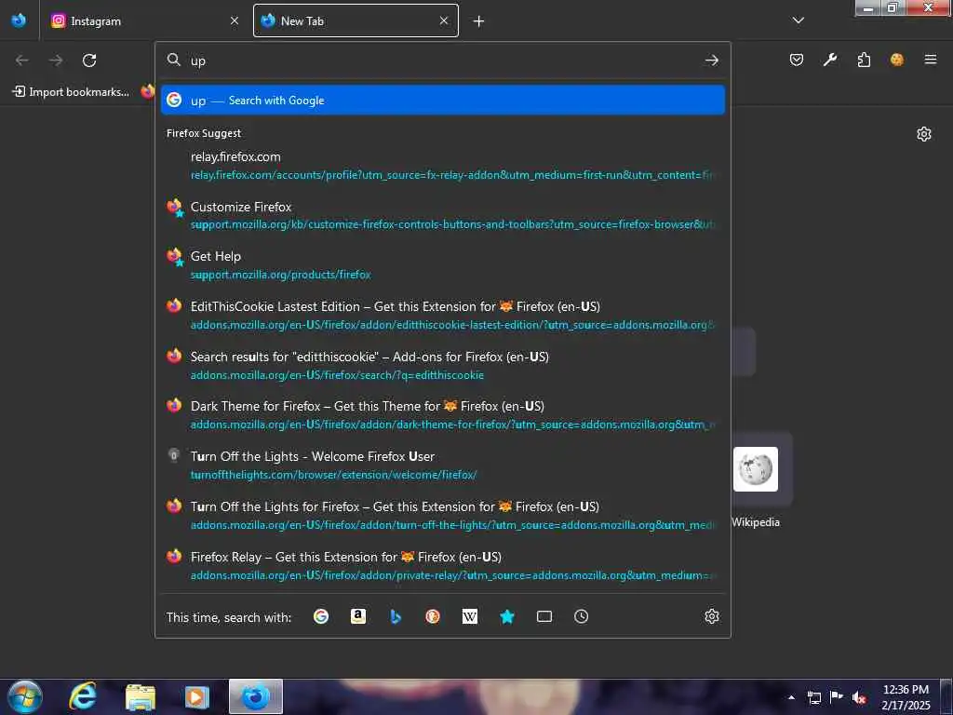Open the Firefox hamburger menu
Image resolution: width=953 pixels, height=715 pixels.
(931, 60)
